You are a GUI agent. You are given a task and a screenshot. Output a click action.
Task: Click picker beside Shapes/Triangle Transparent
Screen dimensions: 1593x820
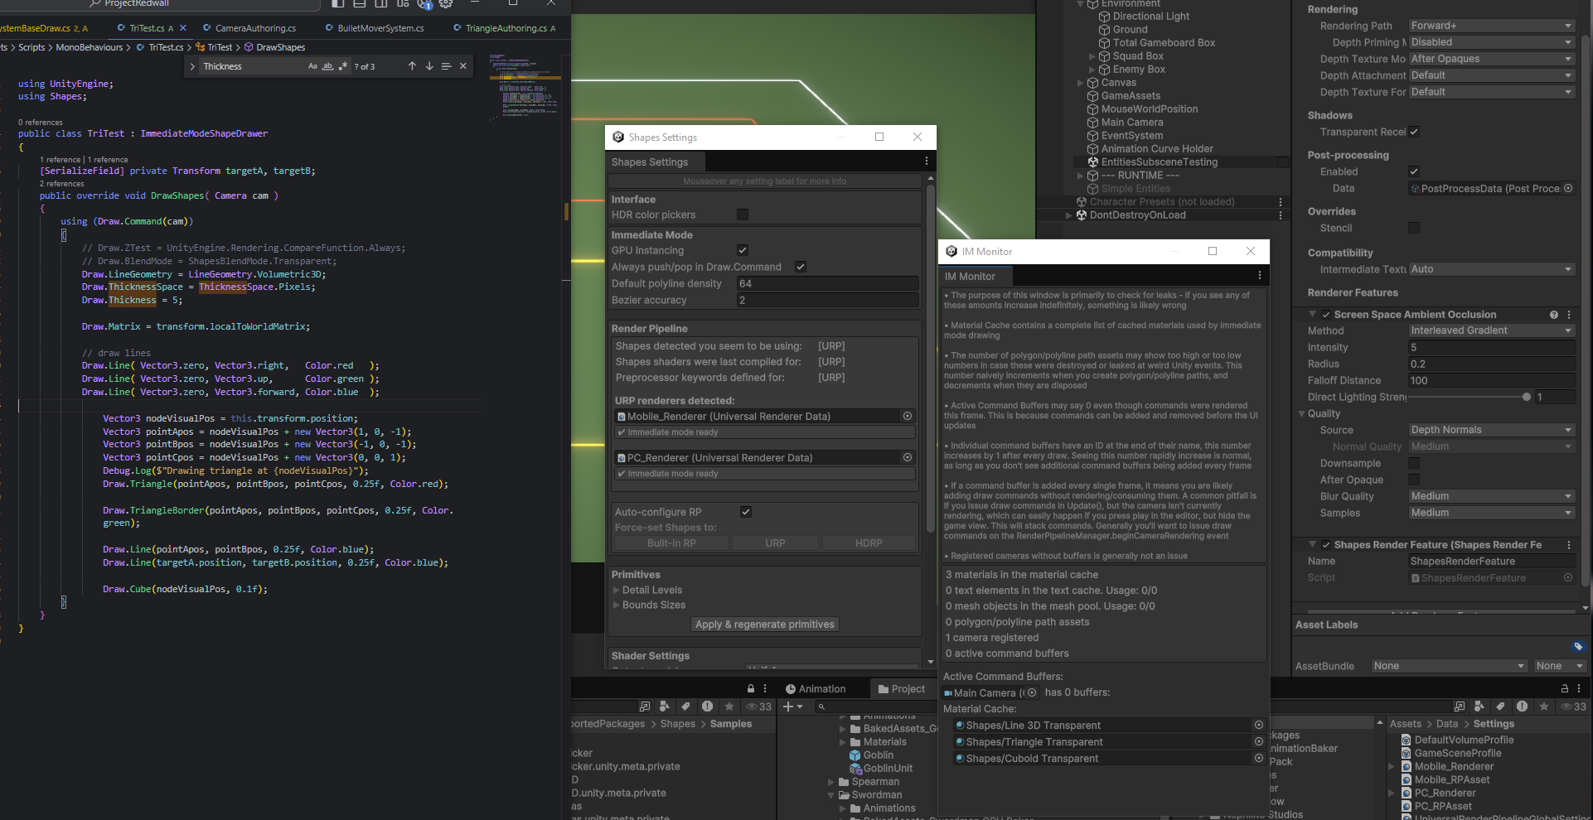1259,742
